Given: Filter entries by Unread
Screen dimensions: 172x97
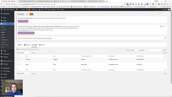Looking at the screenshot, I should point(24,49).
